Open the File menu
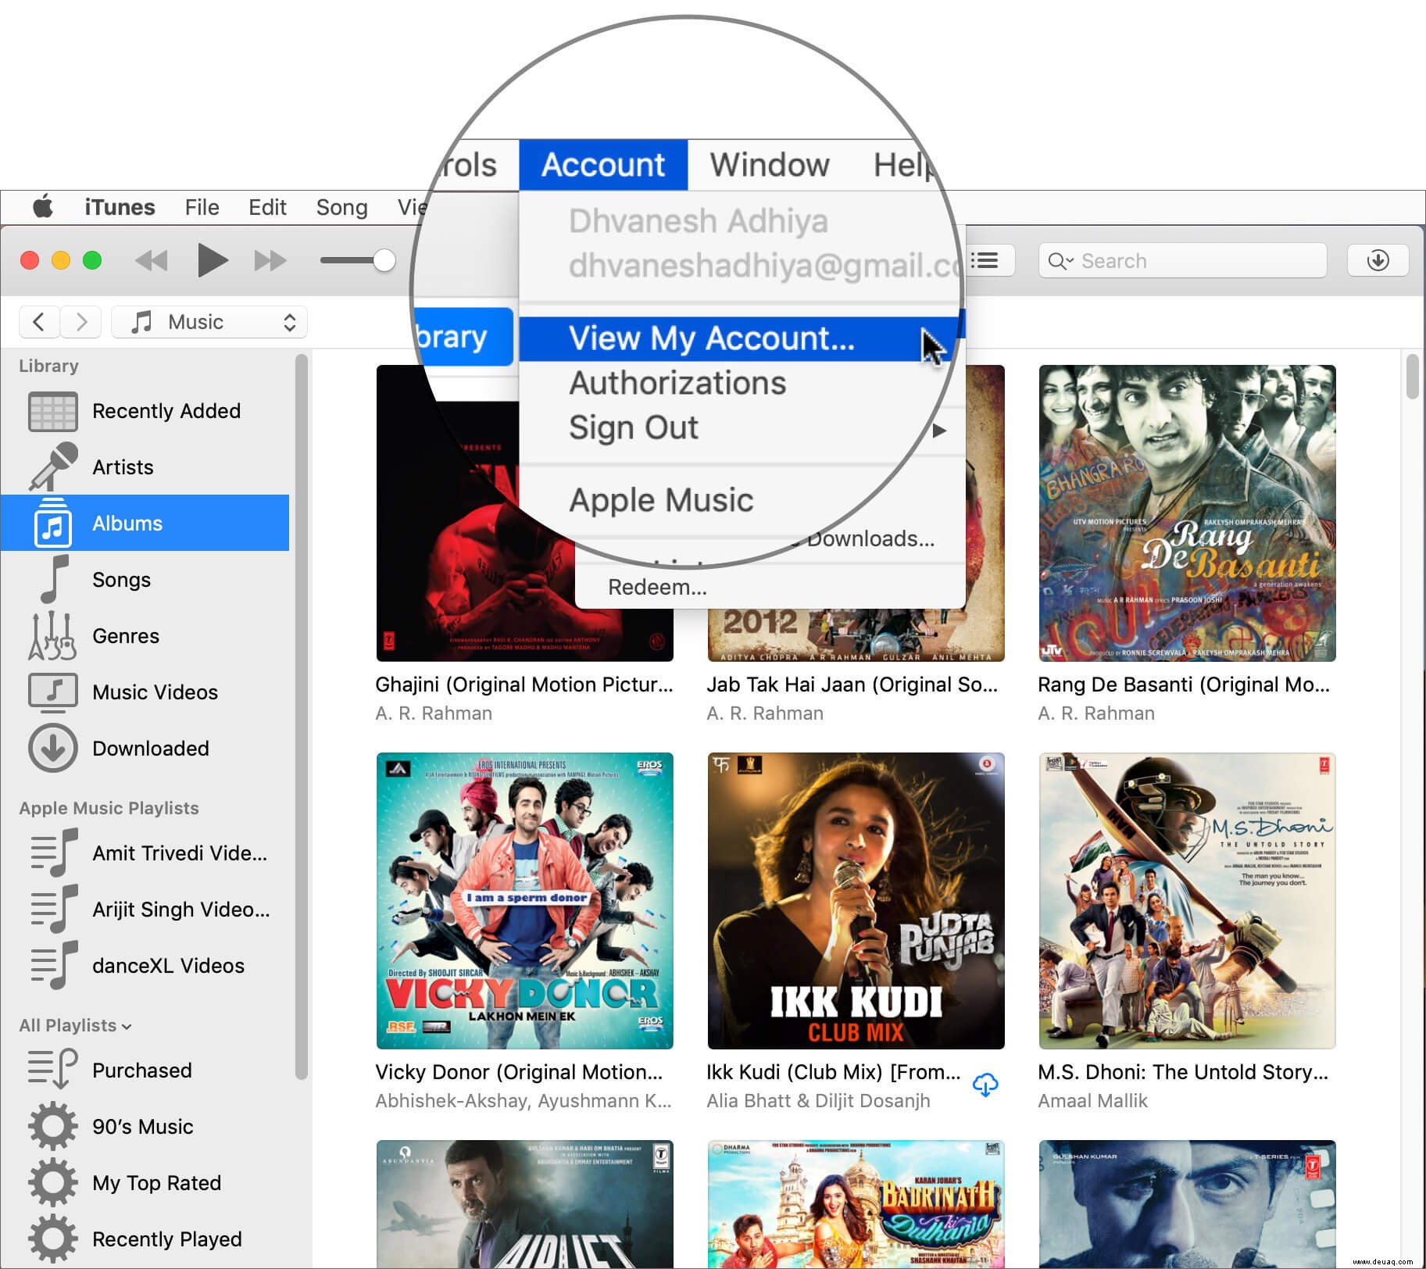 tap(202, 207)
